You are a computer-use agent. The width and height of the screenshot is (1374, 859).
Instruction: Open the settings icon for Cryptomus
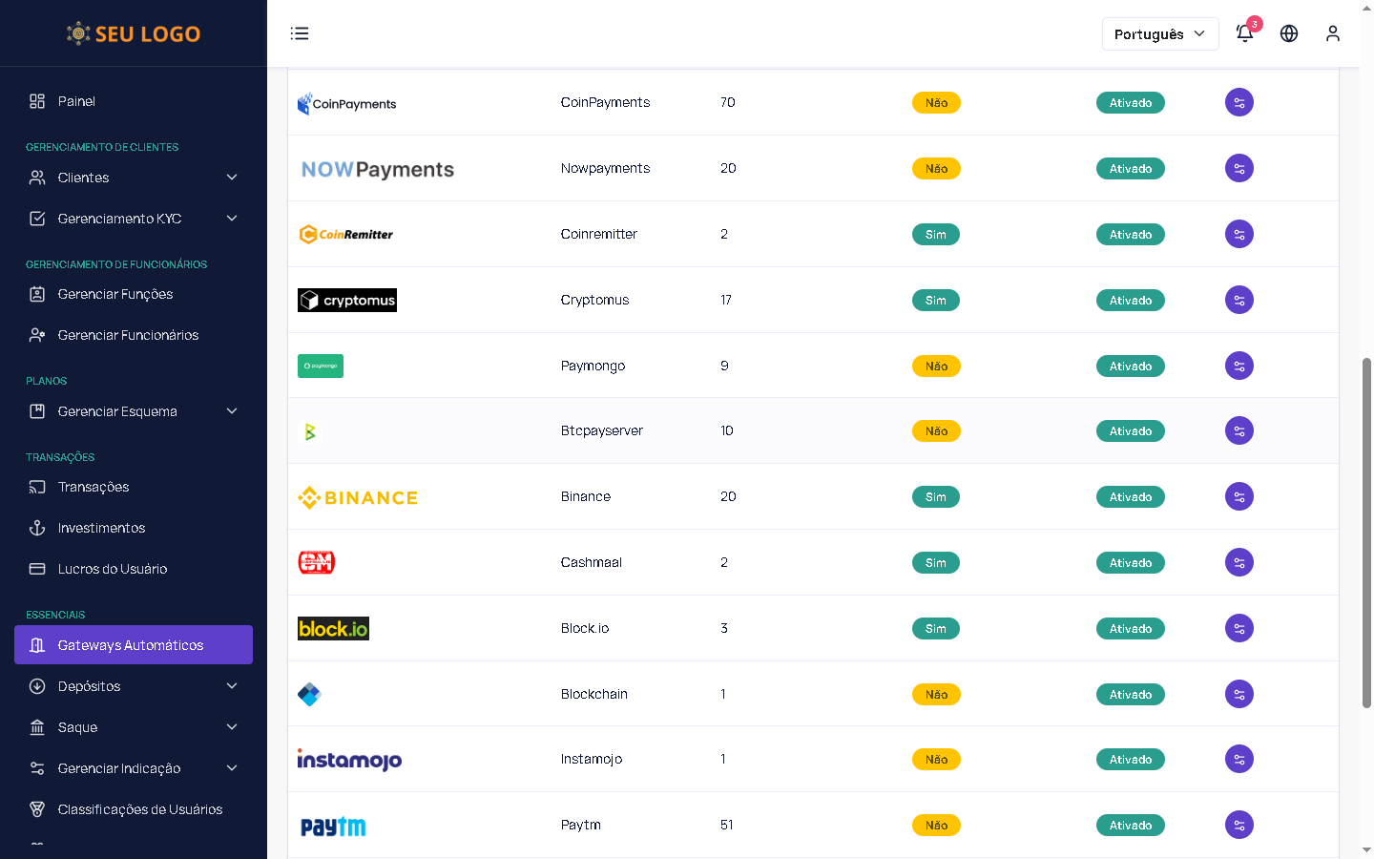click(x=1239, y=300)
